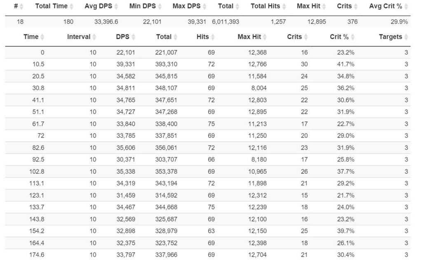Click lower table Total column header
Image resolution: width=422 pixels, height=260 pixels.
click(164, 37)
